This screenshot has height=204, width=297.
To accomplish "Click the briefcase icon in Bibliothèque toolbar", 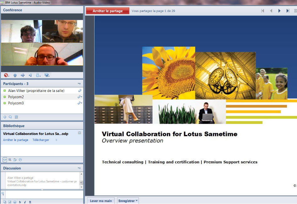I will (x=15, y=159).
